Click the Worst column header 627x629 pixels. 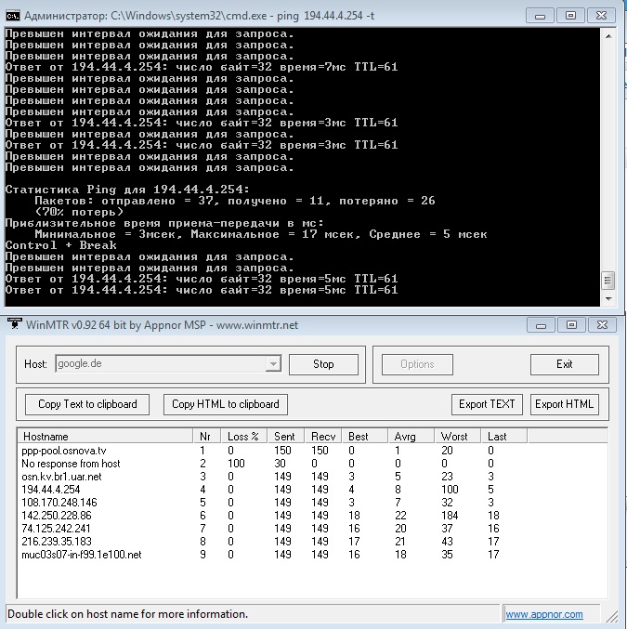pyautogui.click(x=454, y=436)
